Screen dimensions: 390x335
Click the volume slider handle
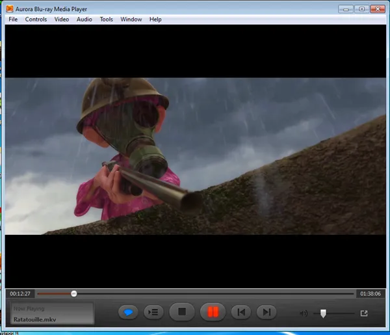pos(323,314)
